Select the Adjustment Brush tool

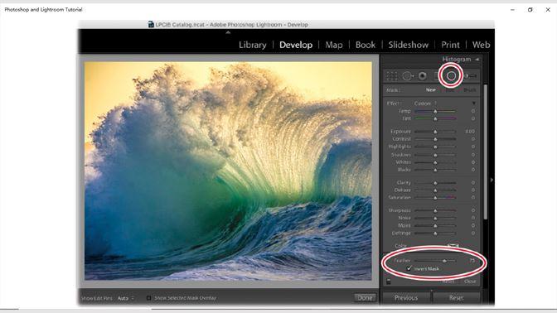coord(471,75)
